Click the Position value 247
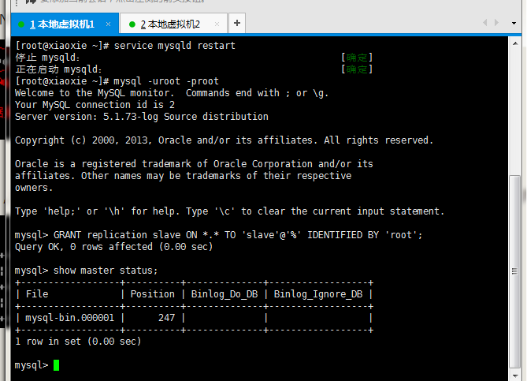The height and width of the screenshot is (381, 527). point(166,317)
